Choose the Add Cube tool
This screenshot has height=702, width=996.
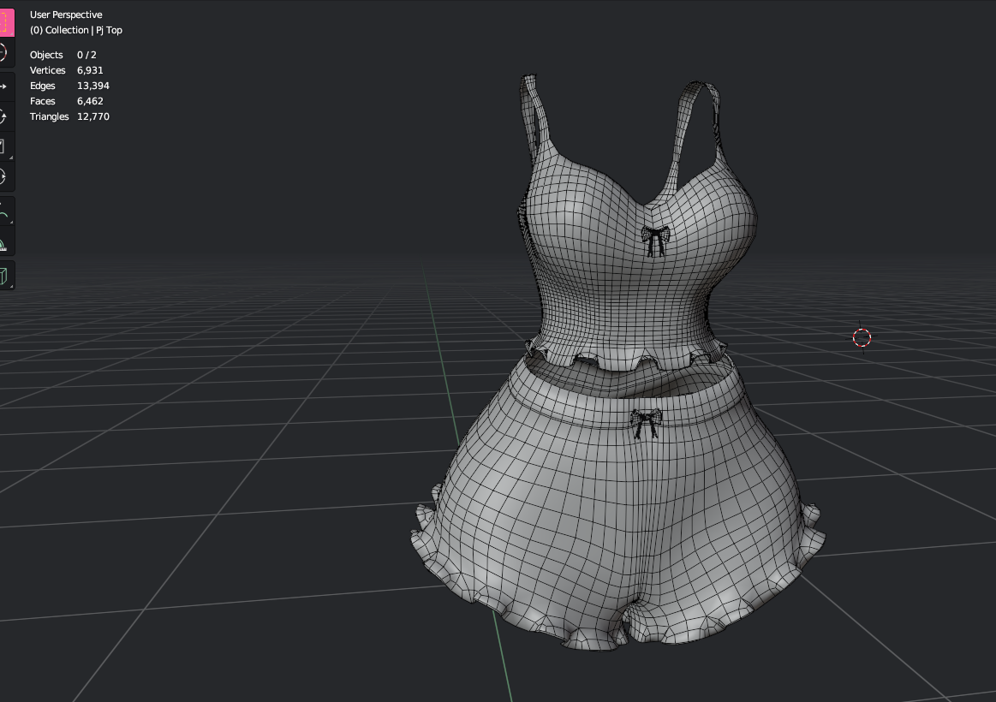pos(5,277)
